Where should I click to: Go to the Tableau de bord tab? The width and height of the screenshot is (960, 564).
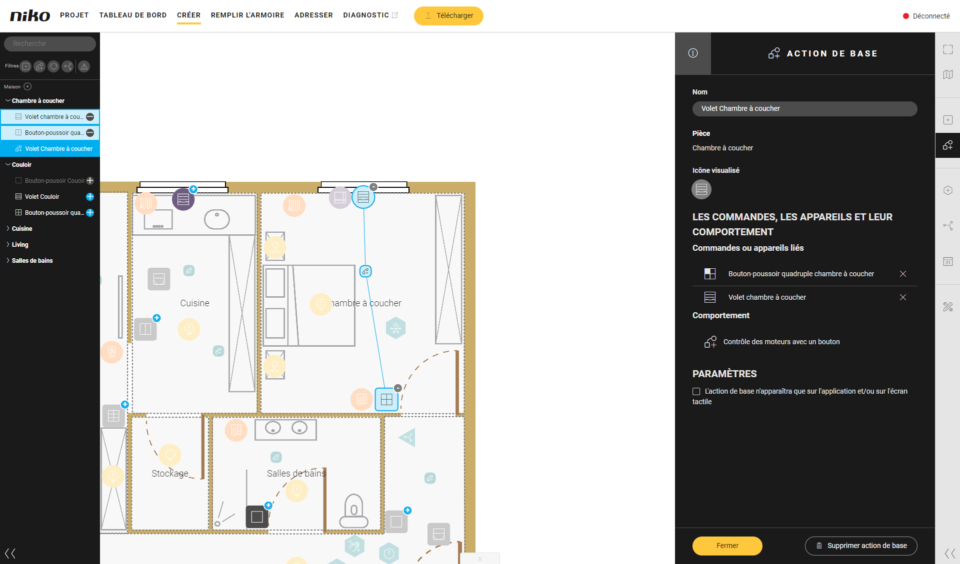point(132,15)
